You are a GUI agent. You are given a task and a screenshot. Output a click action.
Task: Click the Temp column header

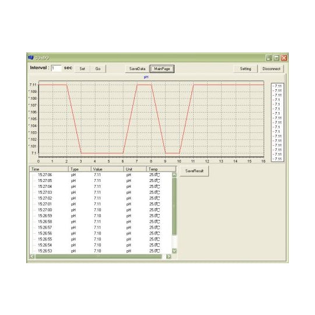(161, 169)
